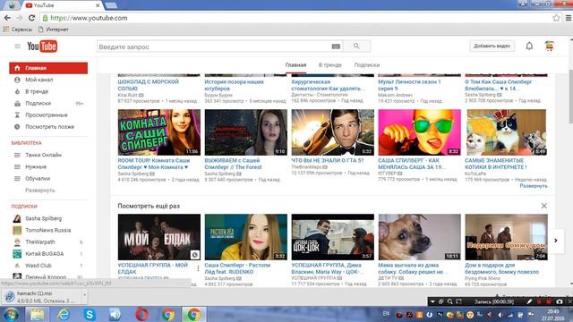
Task: Open Растопи Лёд video thumbnail
Action: [246, 237]
